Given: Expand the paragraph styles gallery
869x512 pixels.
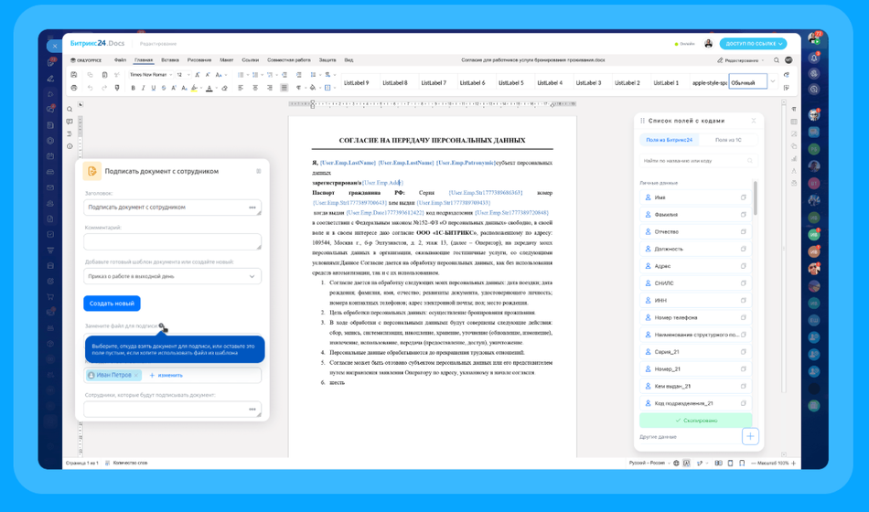Looking at the screenshot, I should (773, 81).
